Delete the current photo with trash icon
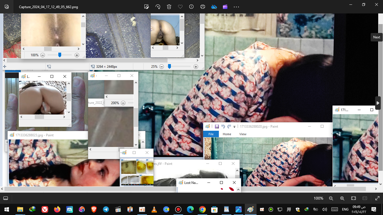Viewport: 383px width, 215px height. click(169, 7)
